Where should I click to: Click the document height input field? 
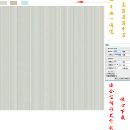point(117,65)
